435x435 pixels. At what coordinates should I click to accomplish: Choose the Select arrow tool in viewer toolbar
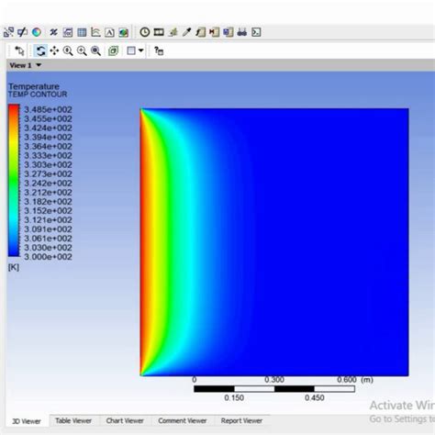[19, 50]
